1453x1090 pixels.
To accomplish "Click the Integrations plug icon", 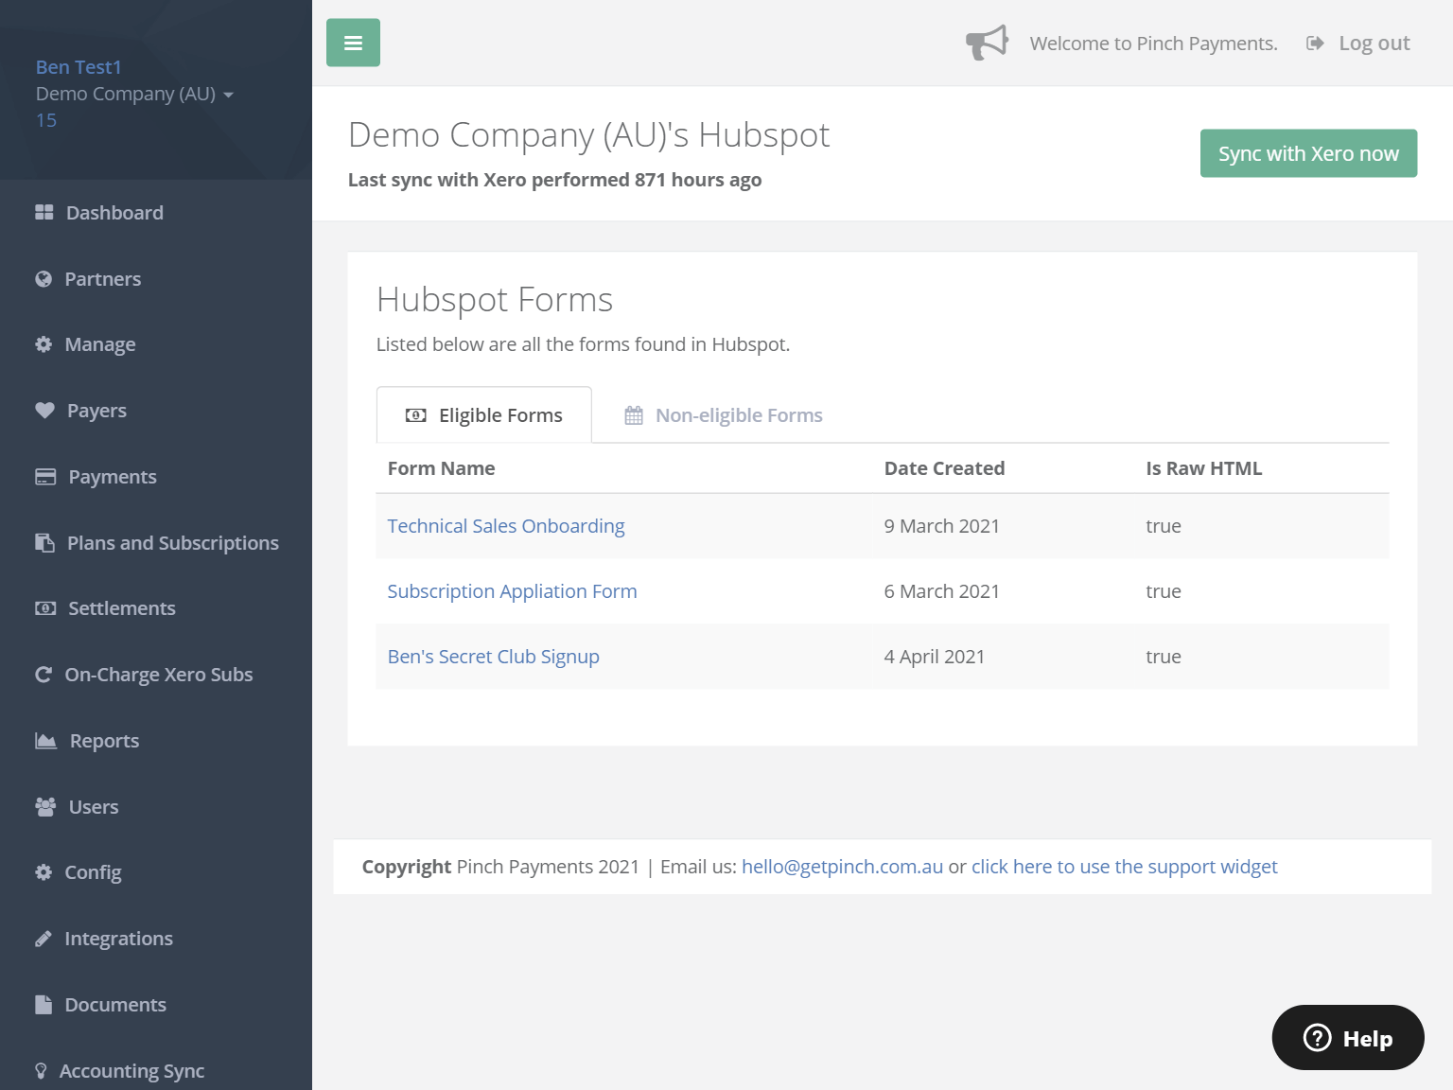I will click(x=44, y=939).
